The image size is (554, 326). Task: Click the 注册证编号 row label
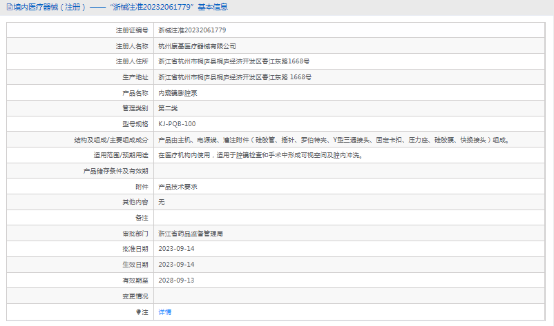tap(132, 30)
